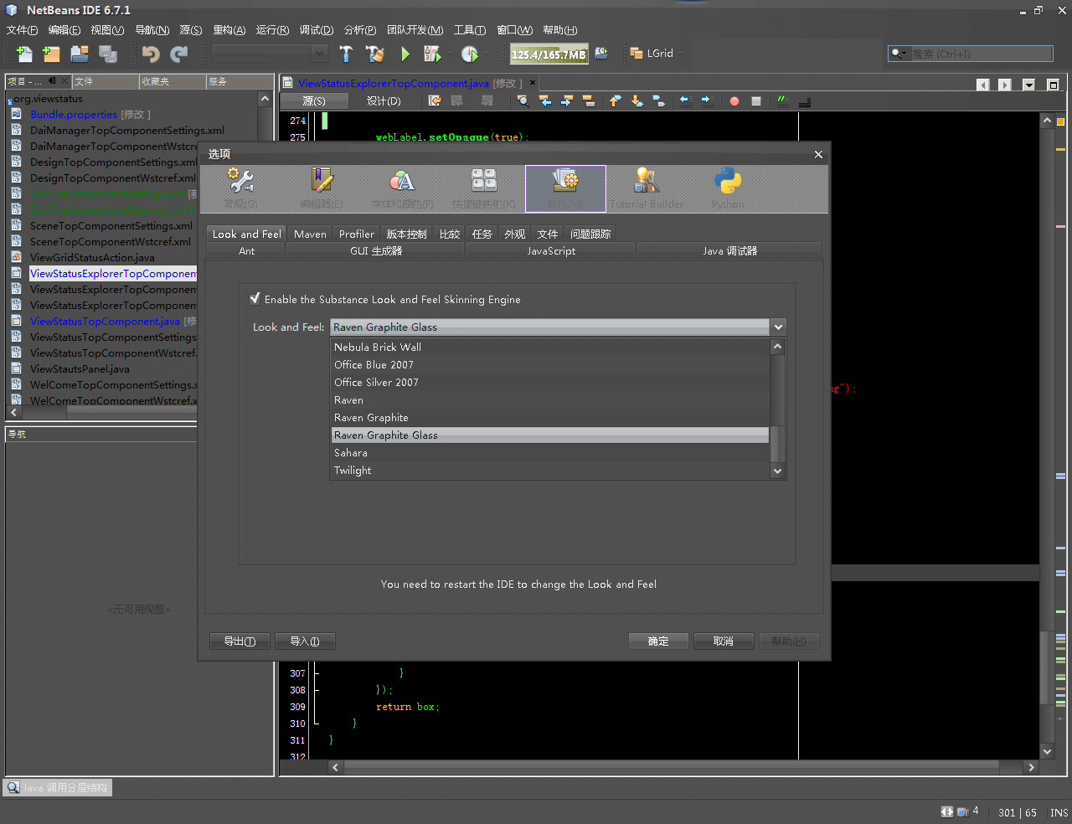
Task: Click the 取消 button in options dialog
Action: (x=724, y=641)
